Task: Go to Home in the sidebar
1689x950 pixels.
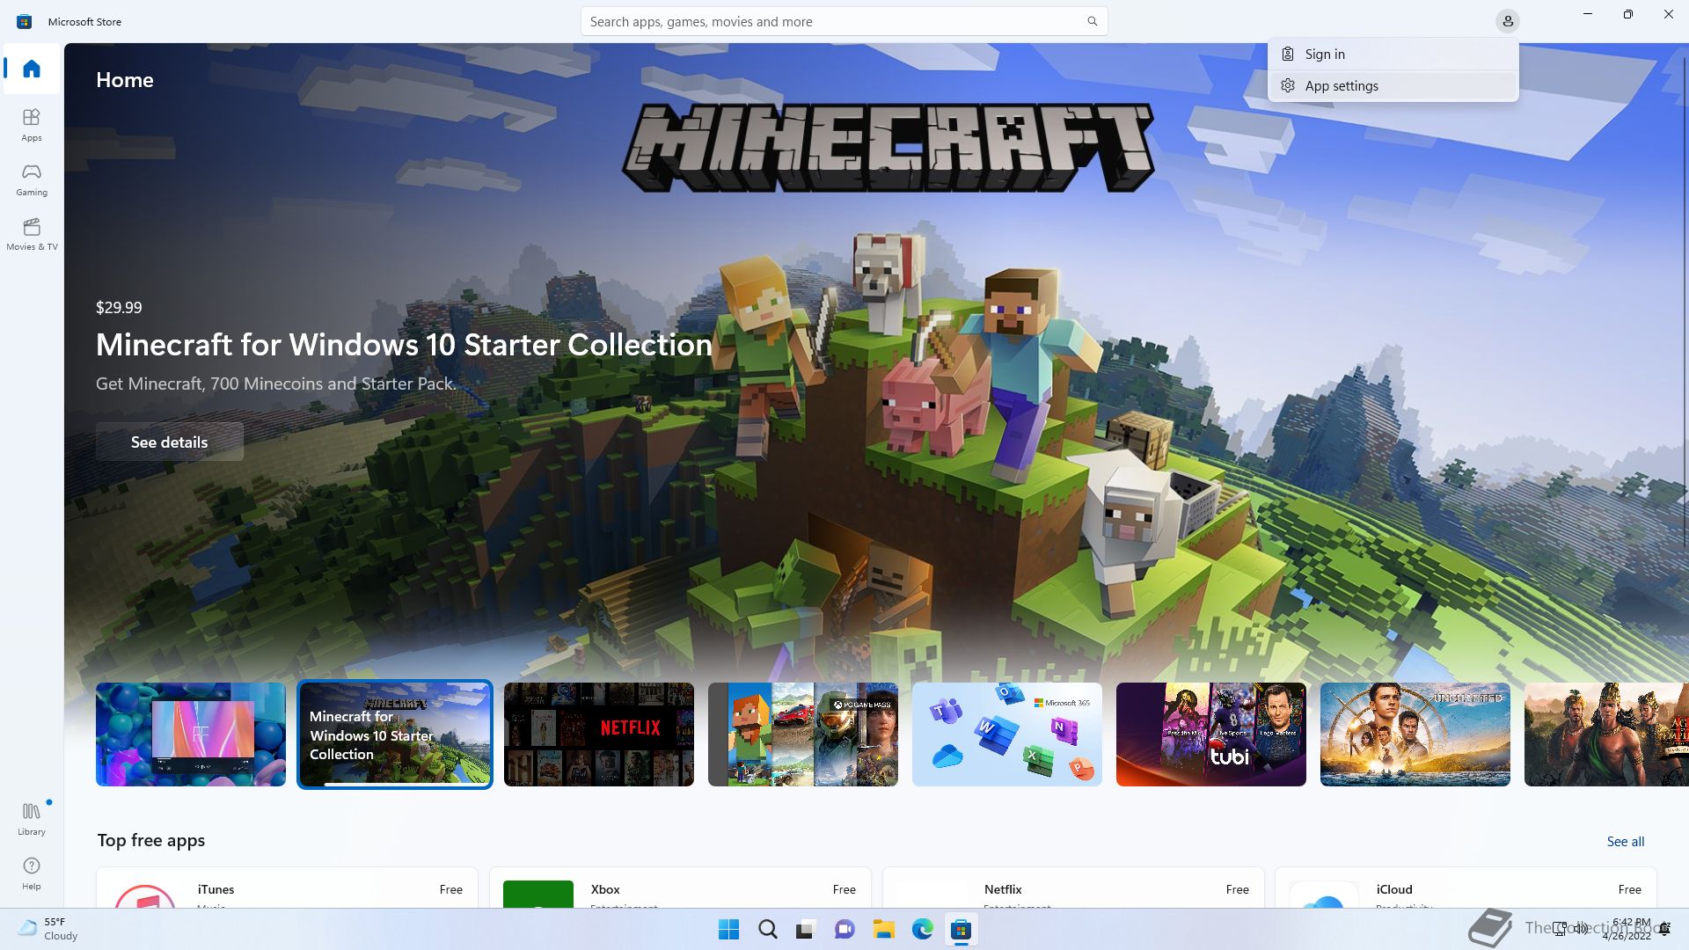Action: point(32,69)
